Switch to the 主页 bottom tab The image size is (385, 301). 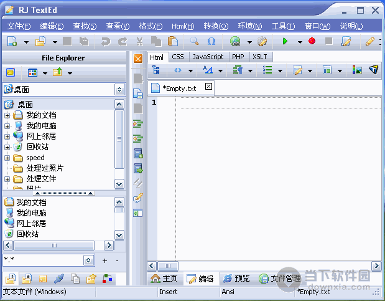click(164, 279)
